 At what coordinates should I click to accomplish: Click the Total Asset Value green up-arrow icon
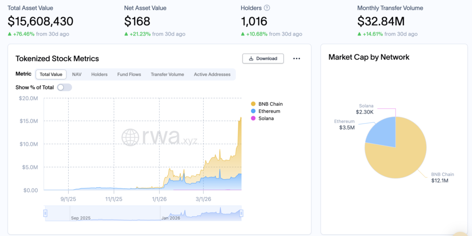coord(10,34)
